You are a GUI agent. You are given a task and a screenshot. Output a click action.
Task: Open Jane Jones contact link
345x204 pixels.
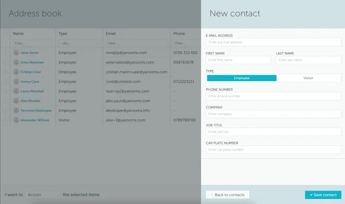[x=29, y=53]
